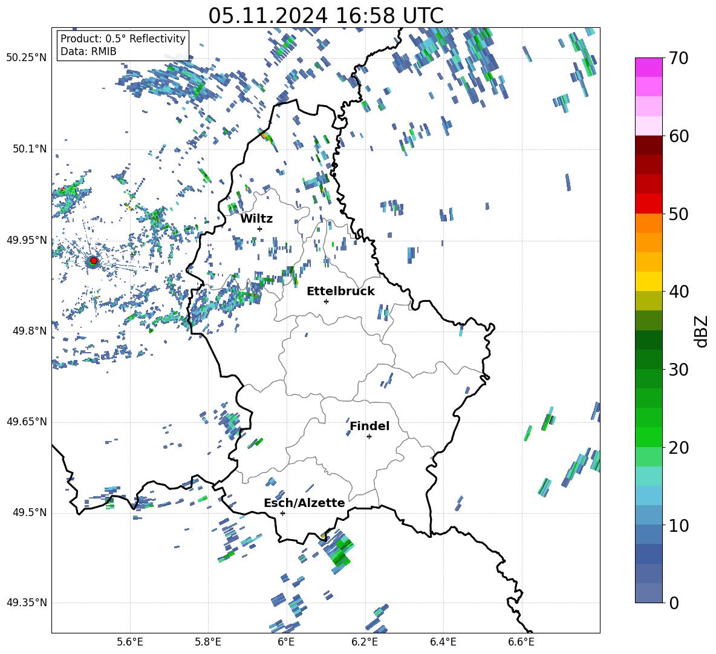
Task: Click the Ettelbruck station cross marker
Action: 326,301
